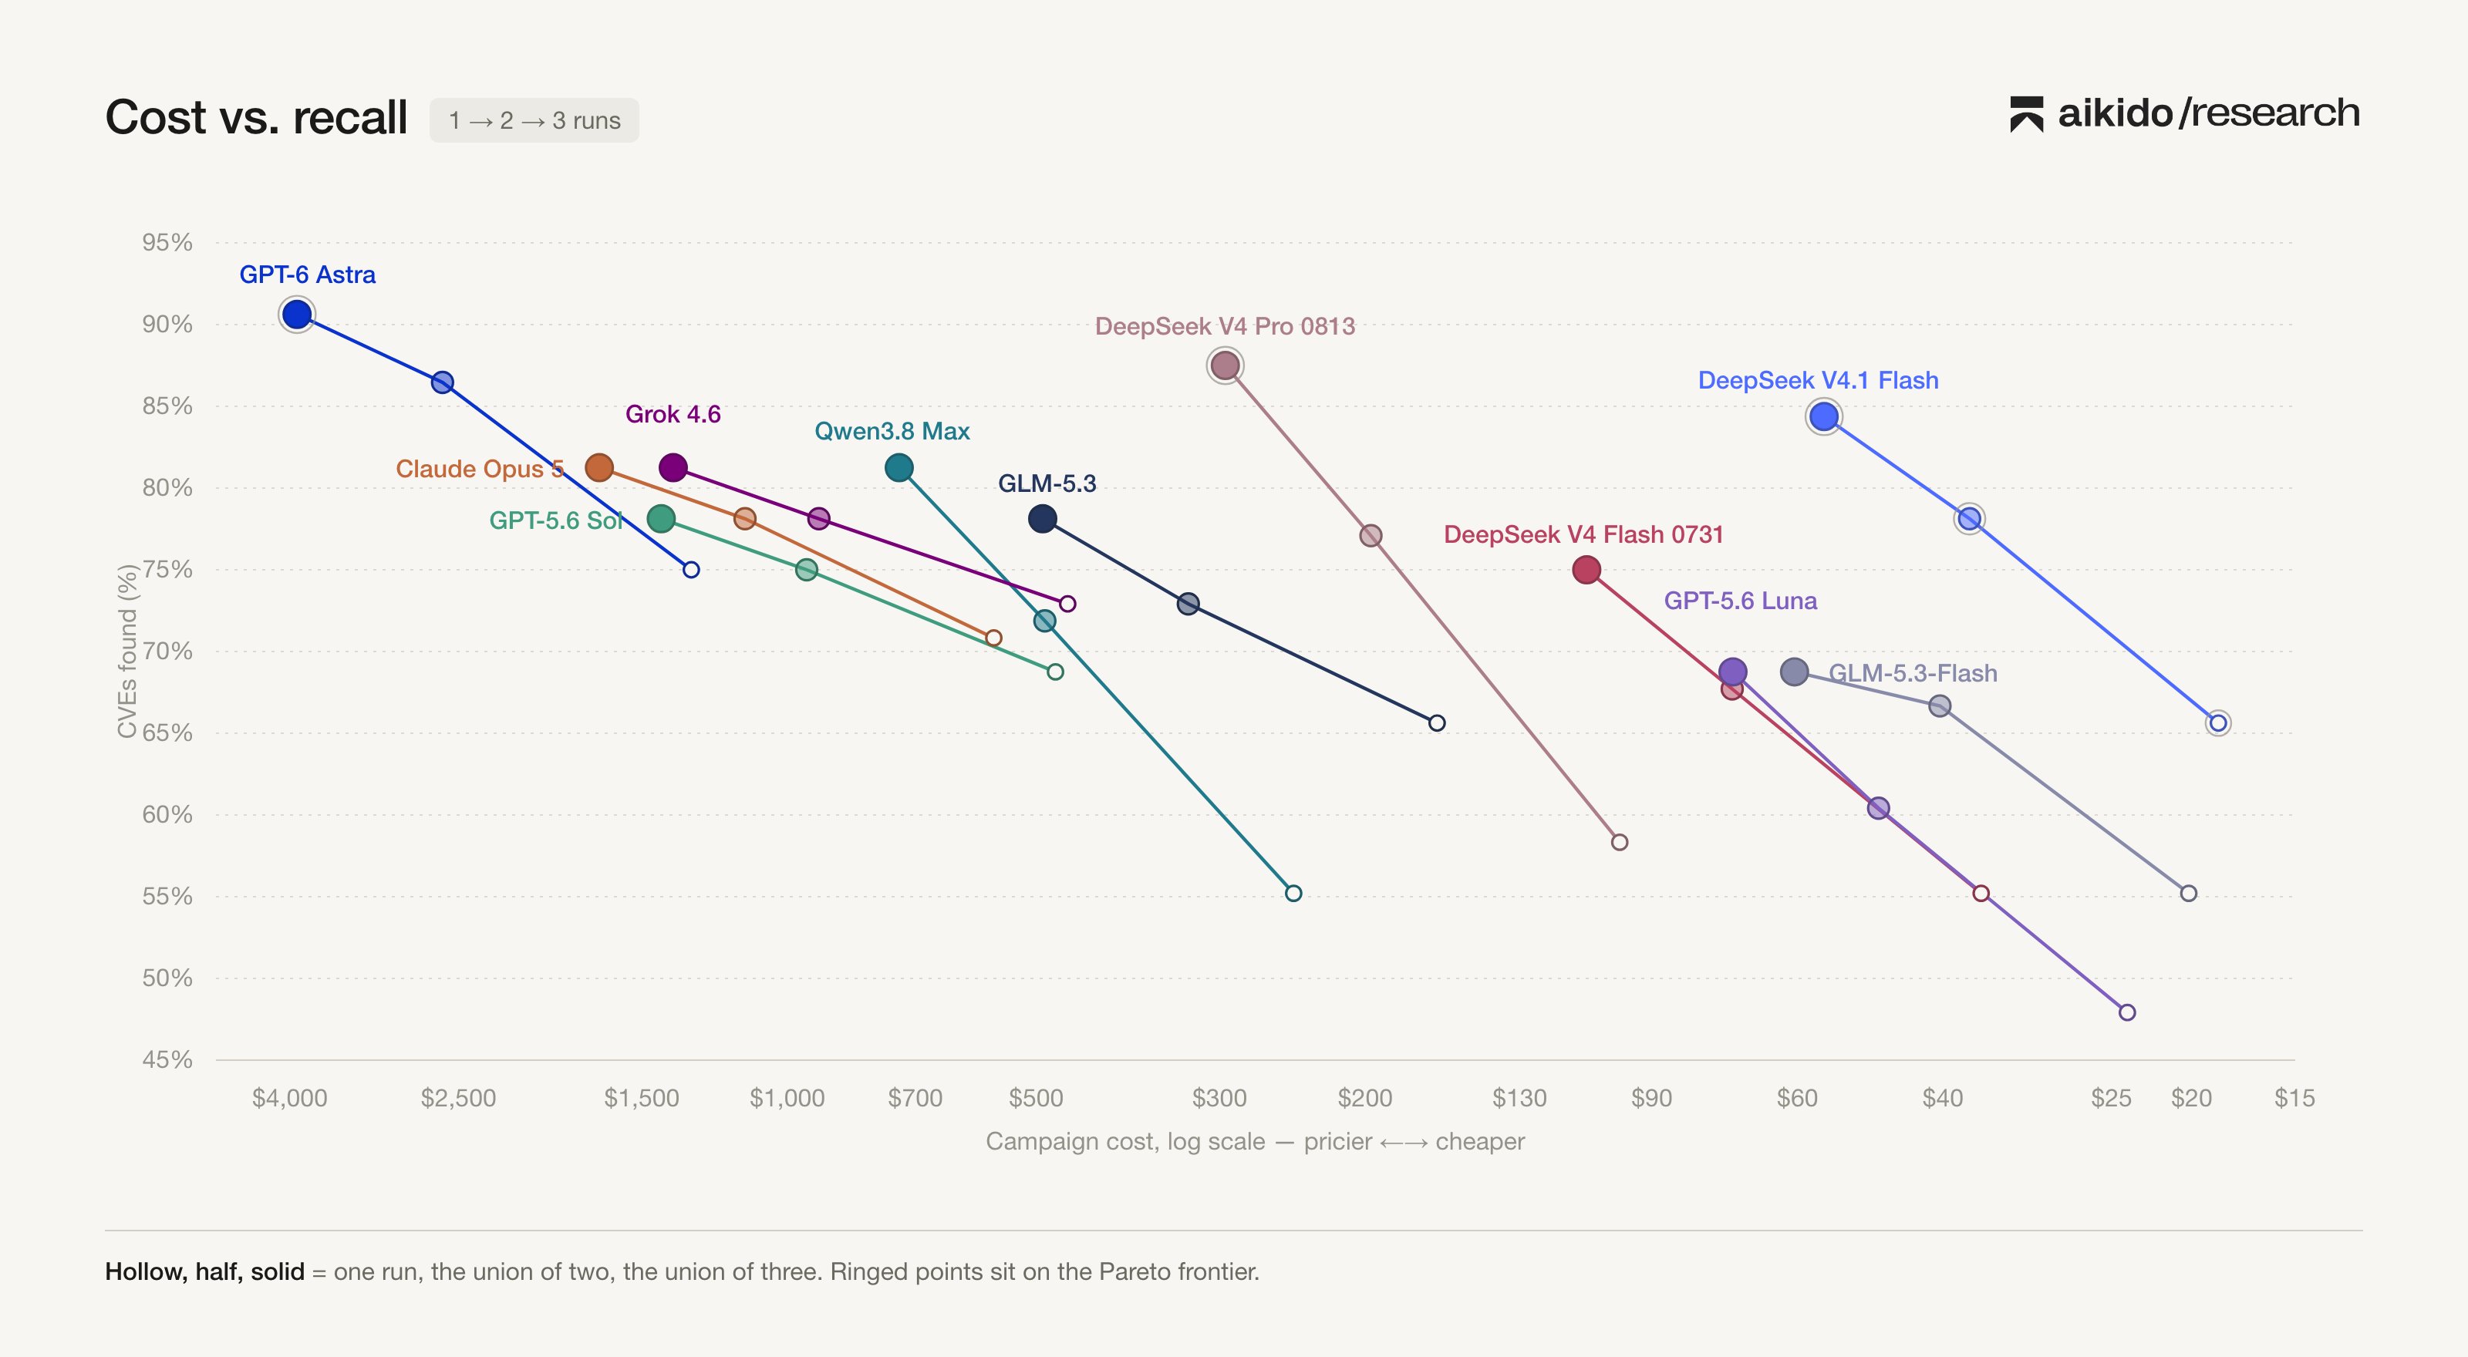The image size is (2468, 1357).
Task: Click the 90% y-axis tick label
Action: point(167,325)
